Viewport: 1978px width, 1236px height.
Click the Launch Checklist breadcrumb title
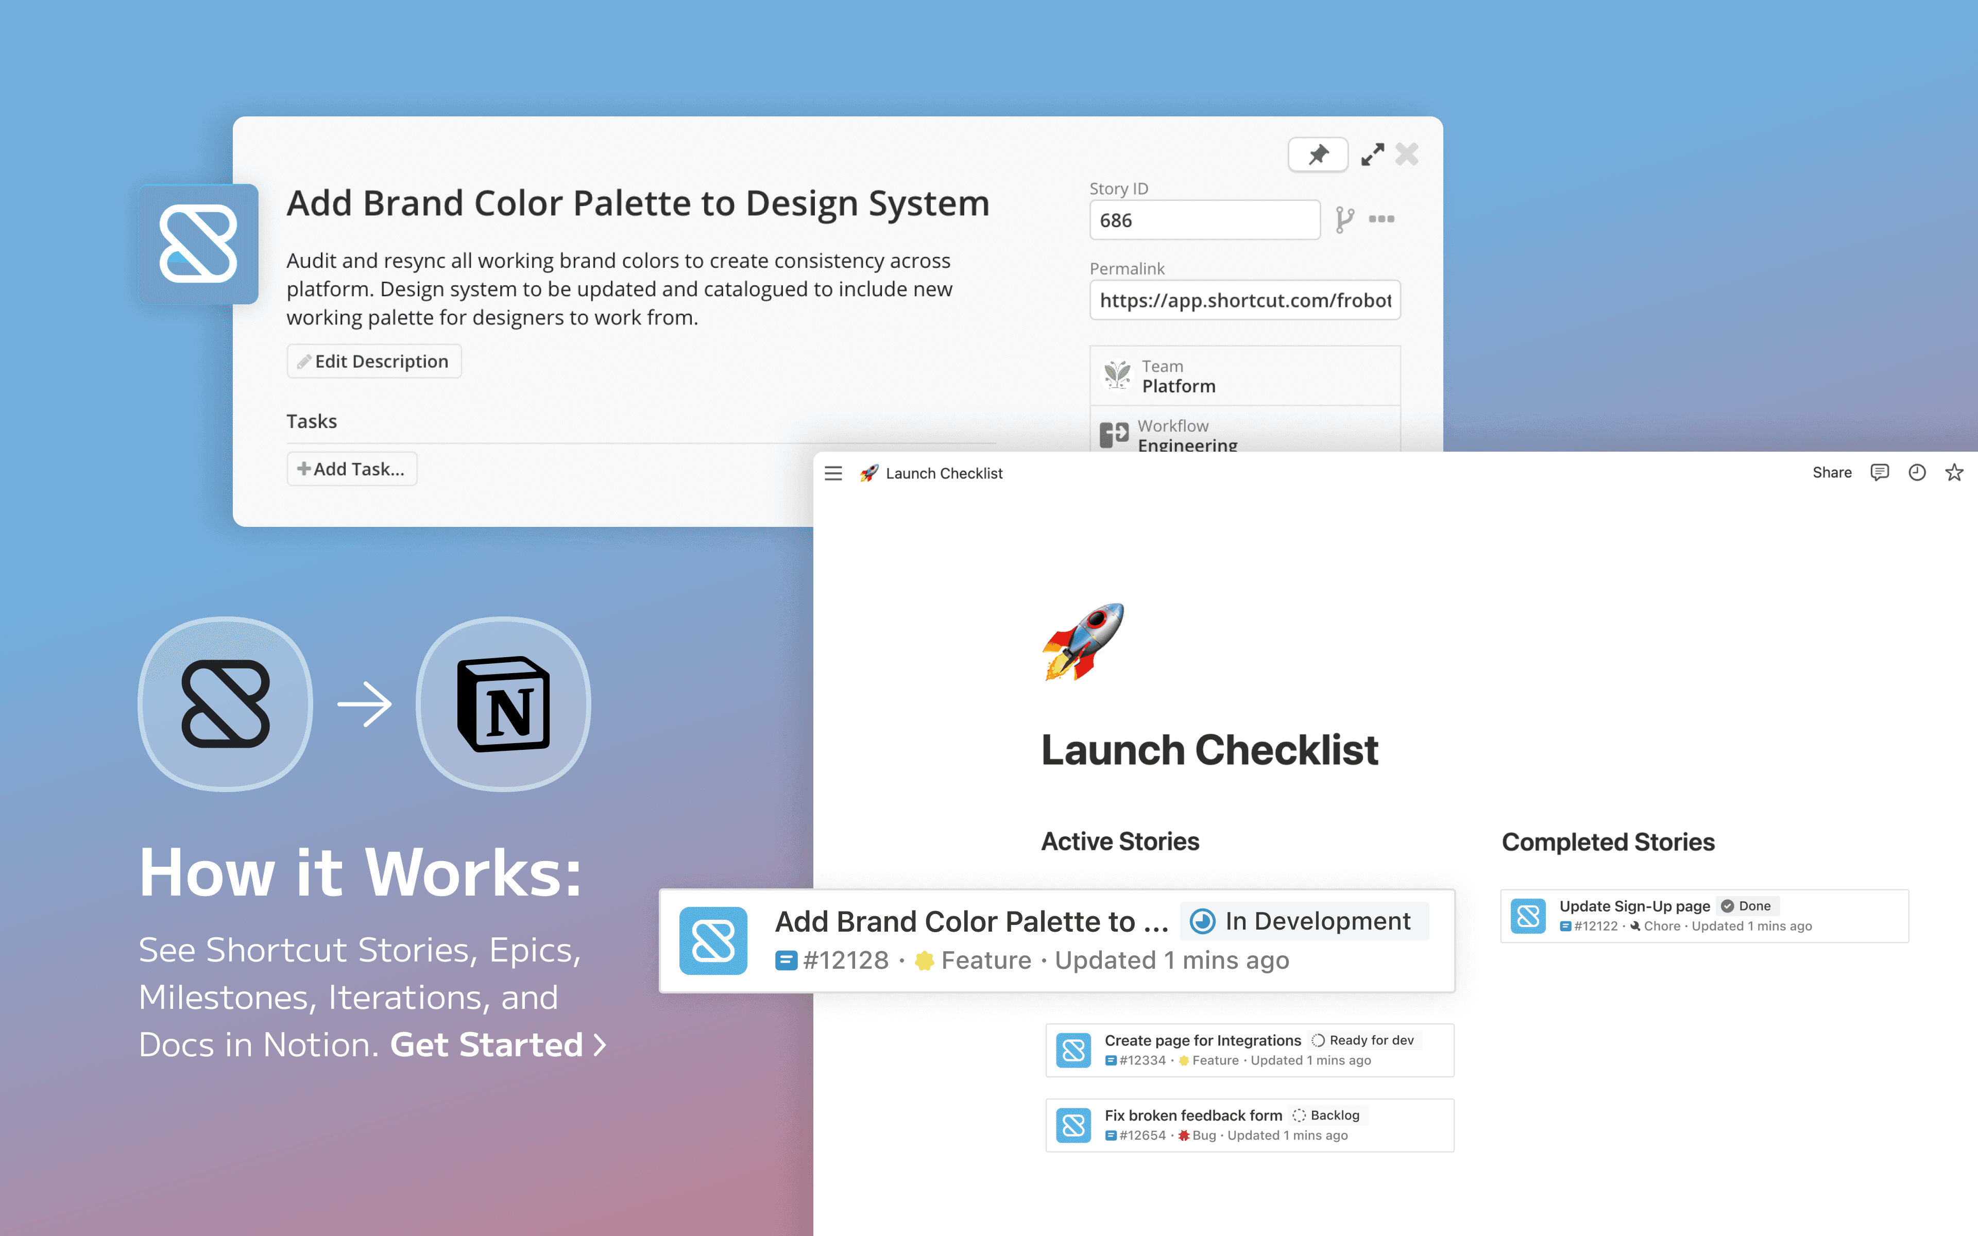click(943, 473)
